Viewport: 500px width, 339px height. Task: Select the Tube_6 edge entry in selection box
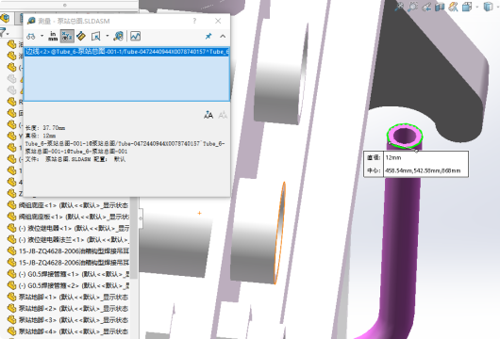[127, 52]
